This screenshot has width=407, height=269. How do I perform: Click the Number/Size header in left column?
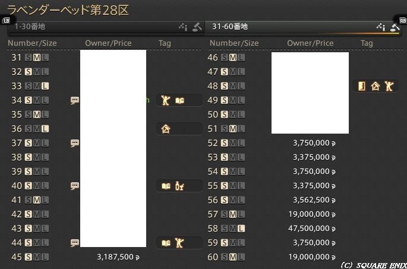coord(32,43)
